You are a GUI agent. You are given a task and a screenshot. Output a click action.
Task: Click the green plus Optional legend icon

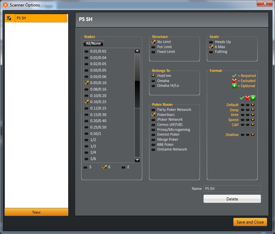point(235,86)
